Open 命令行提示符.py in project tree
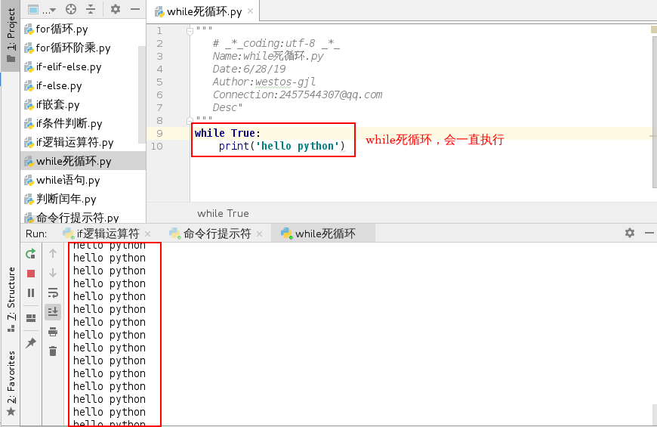Viewport: 657px width, 427px height. (71, 217)
